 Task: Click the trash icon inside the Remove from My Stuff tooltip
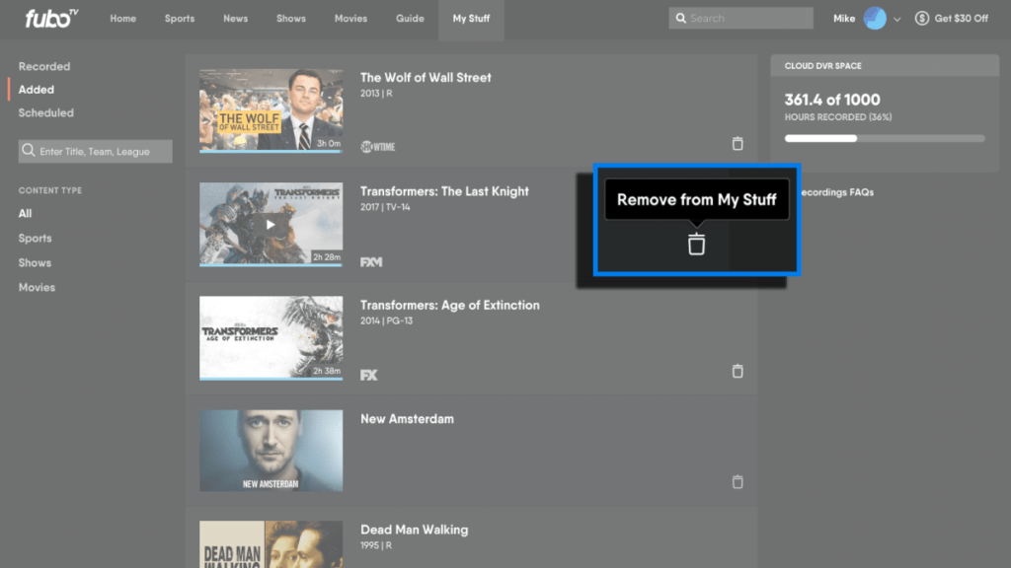tap(696, 244)
